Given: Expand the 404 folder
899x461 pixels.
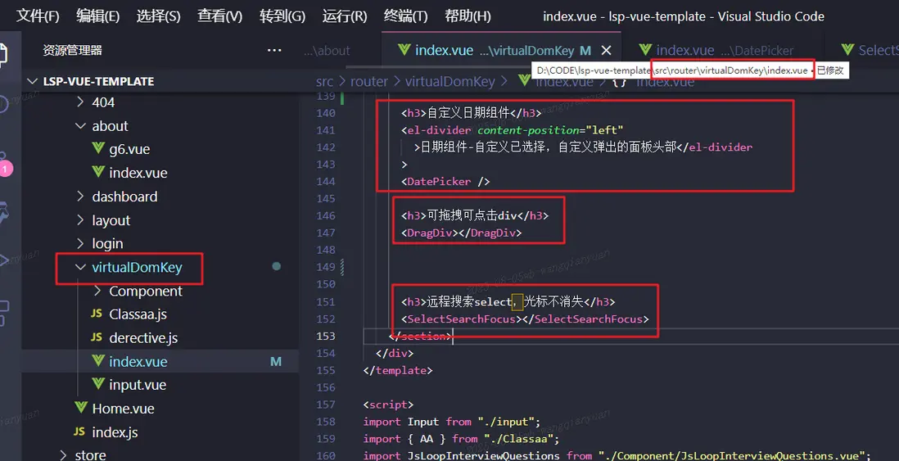Looking at the screenshot, I should coord(80,102).
